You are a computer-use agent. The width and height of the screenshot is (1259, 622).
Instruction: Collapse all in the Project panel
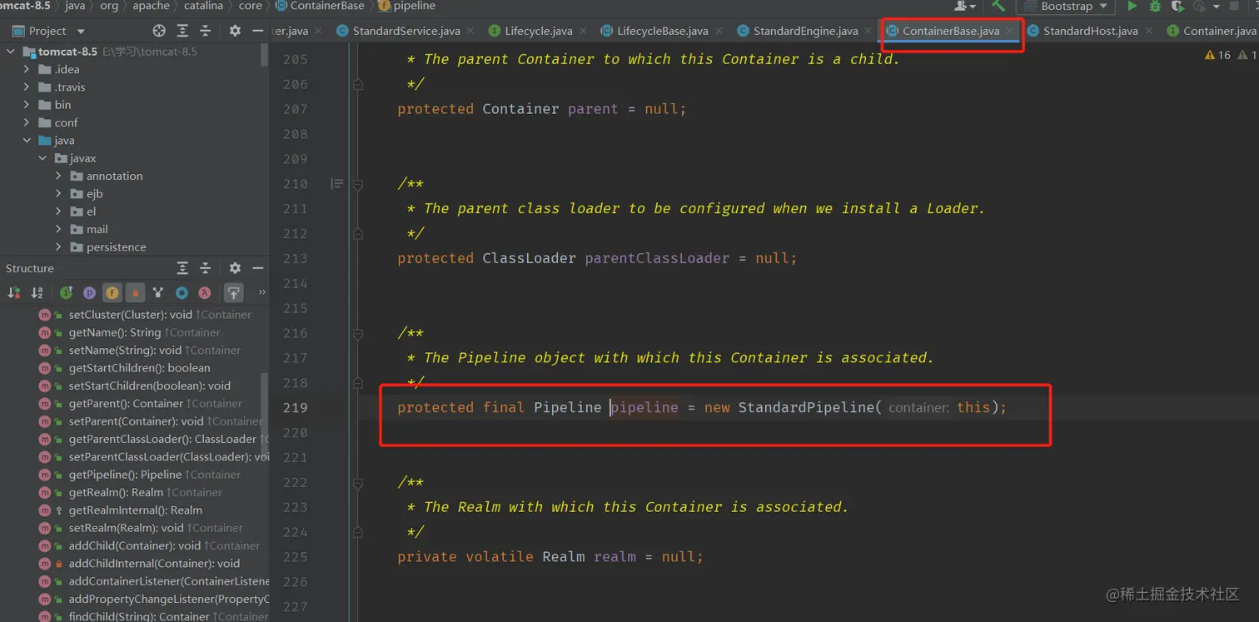pyautogui.click(x=206, y=31)
